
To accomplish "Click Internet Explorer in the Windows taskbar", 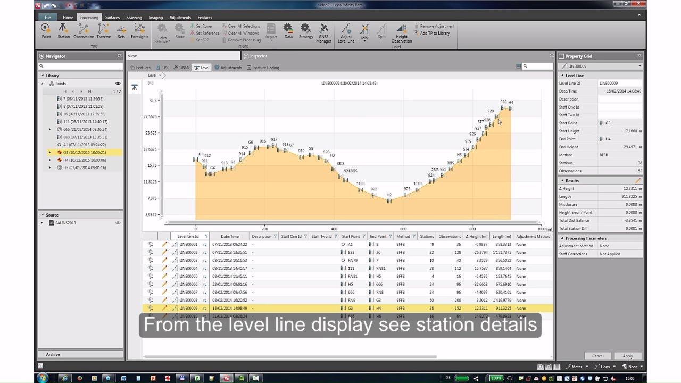I will point(65,378).
